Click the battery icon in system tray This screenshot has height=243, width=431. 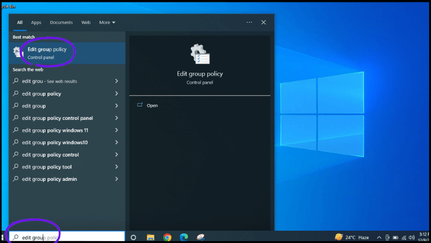click(x=395, y=237)
